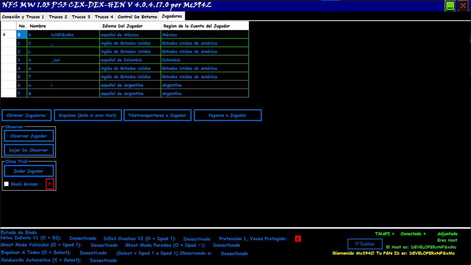Click the green minimize window icon

pos(450,6)
